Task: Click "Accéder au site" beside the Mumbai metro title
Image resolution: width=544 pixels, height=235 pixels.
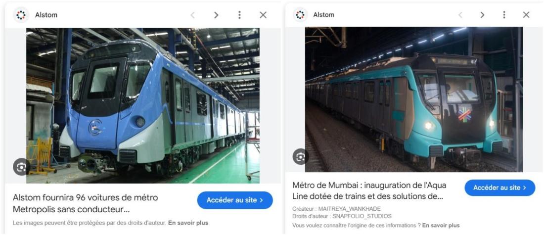Action: click(x=499, y=188)
